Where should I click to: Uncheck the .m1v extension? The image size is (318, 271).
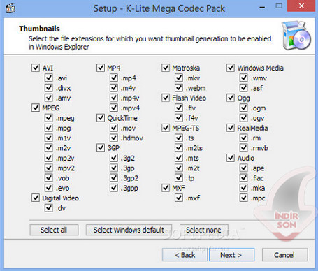[49, 138]
